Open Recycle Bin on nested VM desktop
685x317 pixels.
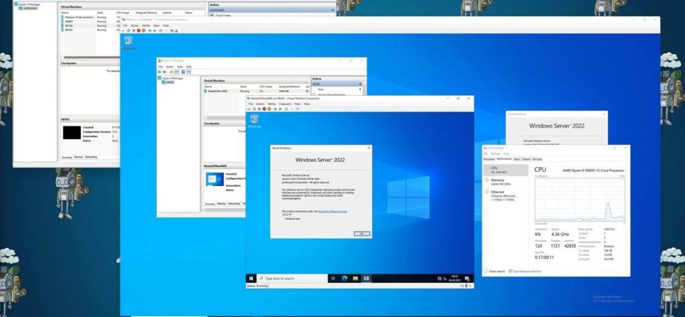coord(254,120)
